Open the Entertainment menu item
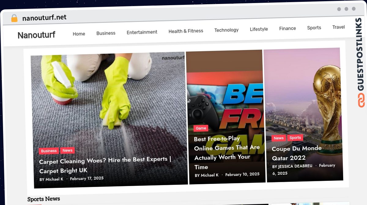367x205 pixels. pyautogui.click(x=142, y=32)
